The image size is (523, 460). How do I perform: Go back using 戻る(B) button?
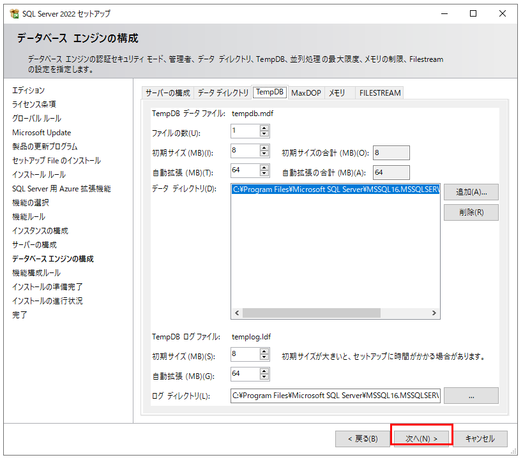(362, 439)
